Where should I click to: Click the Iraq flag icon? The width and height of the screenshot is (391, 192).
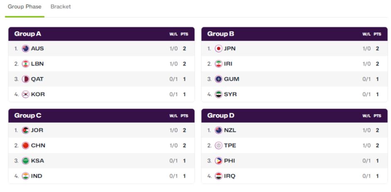click(218, 176)
